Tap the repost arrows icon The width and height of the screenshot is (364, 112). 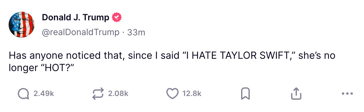tap(98, 94)
